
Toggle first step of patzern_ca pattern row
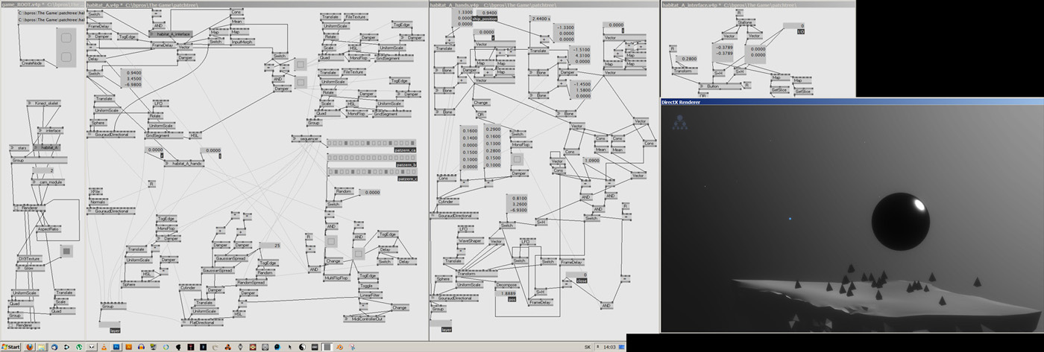[x=331, y=143]
